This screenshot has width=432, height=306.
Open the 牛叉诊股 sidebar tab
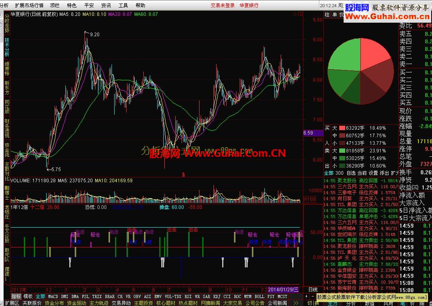[x=7, y=233]
